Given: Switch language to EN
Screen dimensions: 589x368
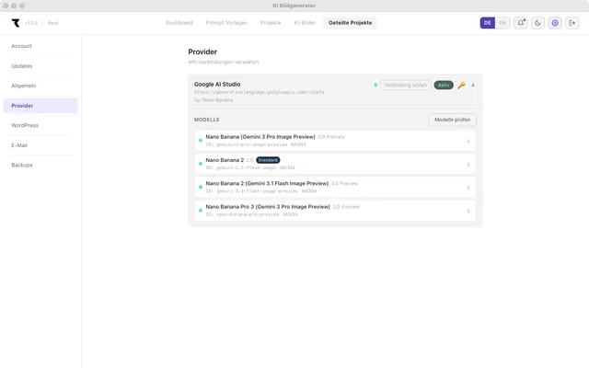Looking at the screenshot, I should 502,23.
